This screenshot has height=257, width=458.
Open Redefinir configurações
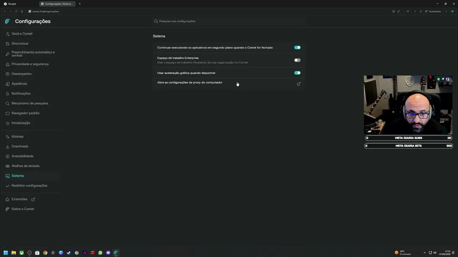30,186
